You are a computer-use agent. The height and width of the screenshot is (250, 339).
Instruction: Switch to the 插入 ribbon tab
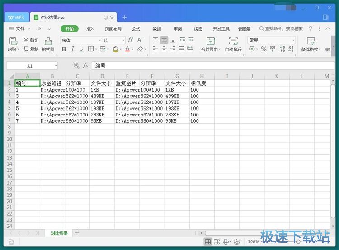pyautogui.click(x=90, y=29)
